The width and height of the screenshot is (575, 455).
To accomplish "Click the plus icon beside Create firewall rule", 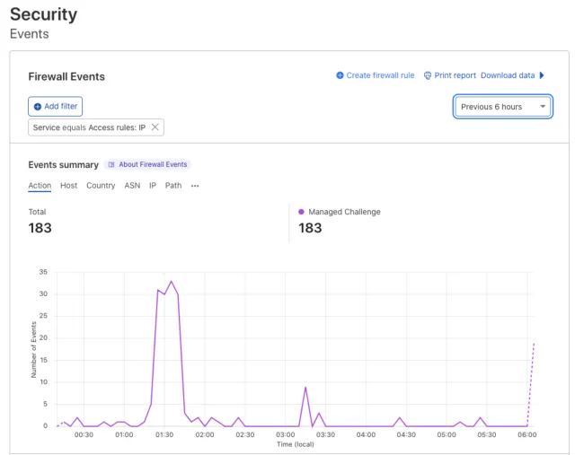I will (340, 75).
